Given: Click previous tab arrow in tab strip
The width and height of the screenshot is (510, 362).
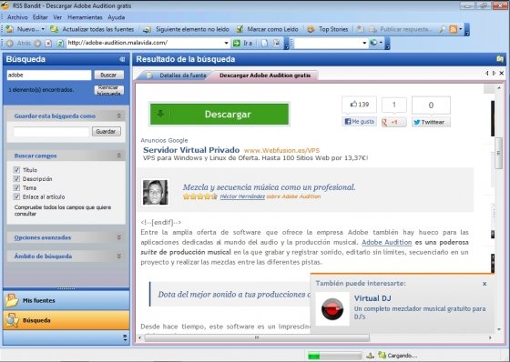Looking at the screenshot, I should pos(487,74).
